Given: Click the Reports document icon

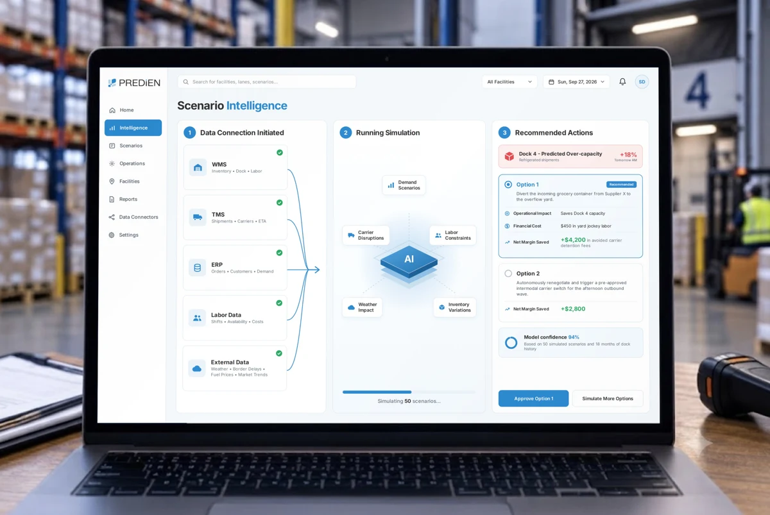Looking at the screenshot, I should coord(112,199).
